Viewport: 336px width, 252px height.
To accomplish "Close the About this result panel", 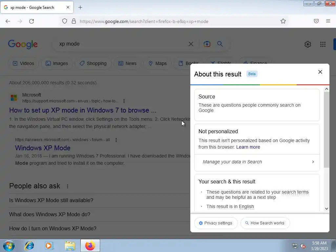I will (x=320, y=72).
